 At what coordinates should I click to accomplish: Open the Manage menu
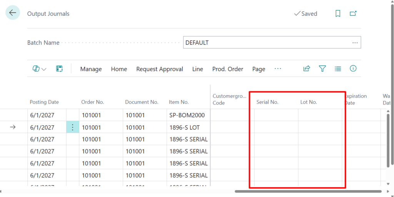(x=91, y=69)
